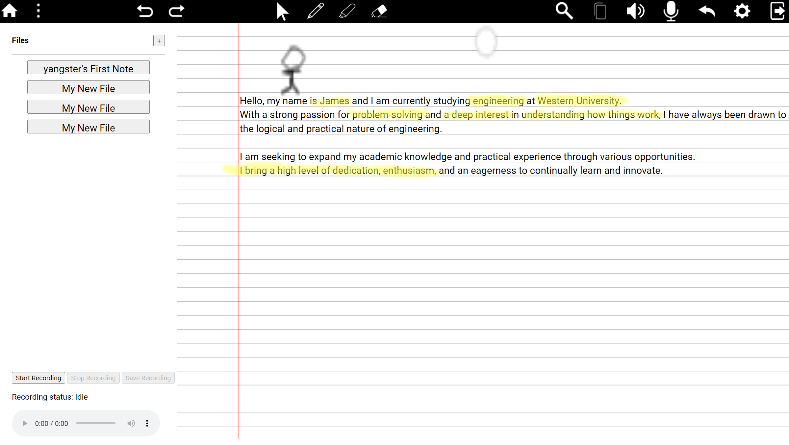Screen dimensions: 789x445
Task: Add a new file with plus button
Action: [159, 41]
